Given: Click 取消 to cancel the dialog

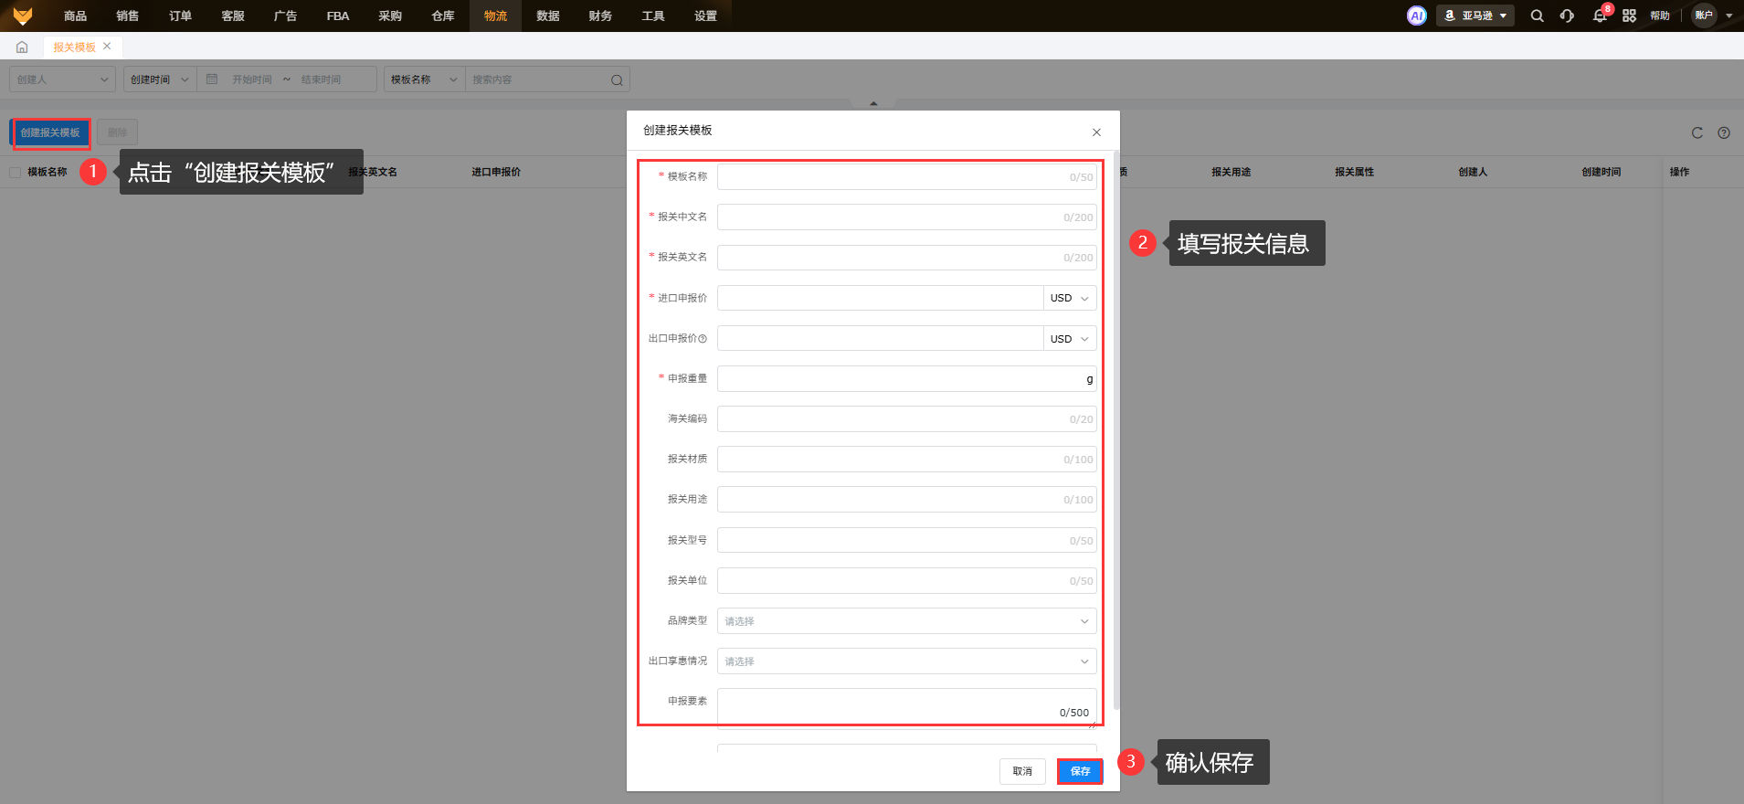Looking at the screenshot, I should coord(1022,771).
